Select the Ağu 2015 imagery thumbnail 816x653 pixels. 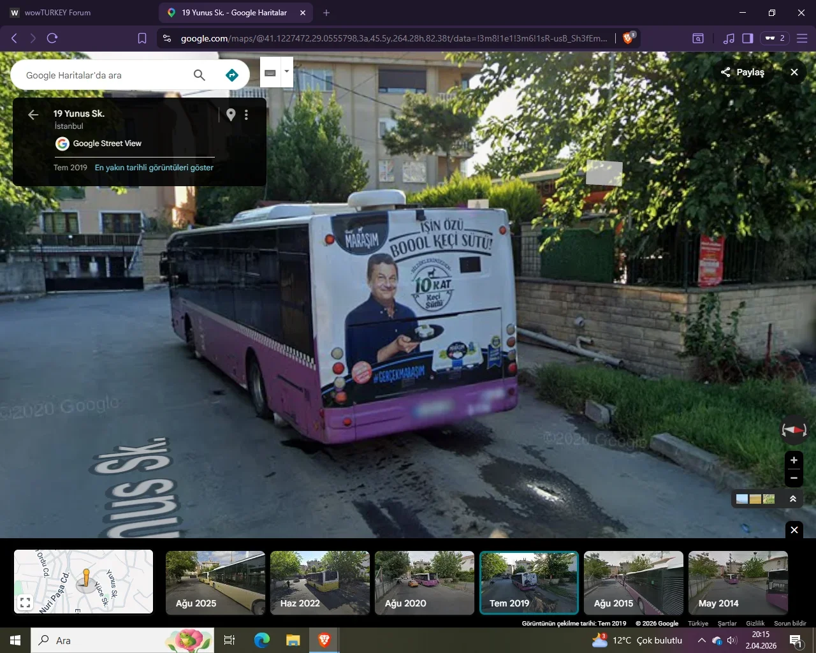tap(633, 582)
